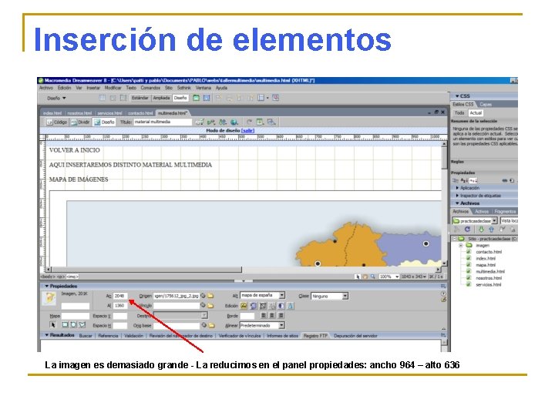This screenshot has width=555, height=416.
Task: Open the Comandos menu
Action: [150, 88]
